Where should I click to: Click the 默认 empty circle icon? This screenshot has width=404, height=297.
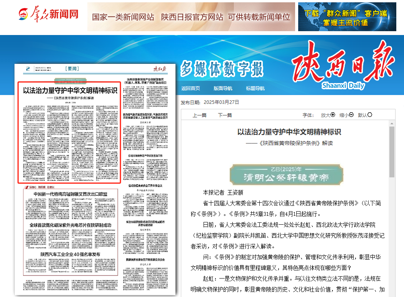370,115
